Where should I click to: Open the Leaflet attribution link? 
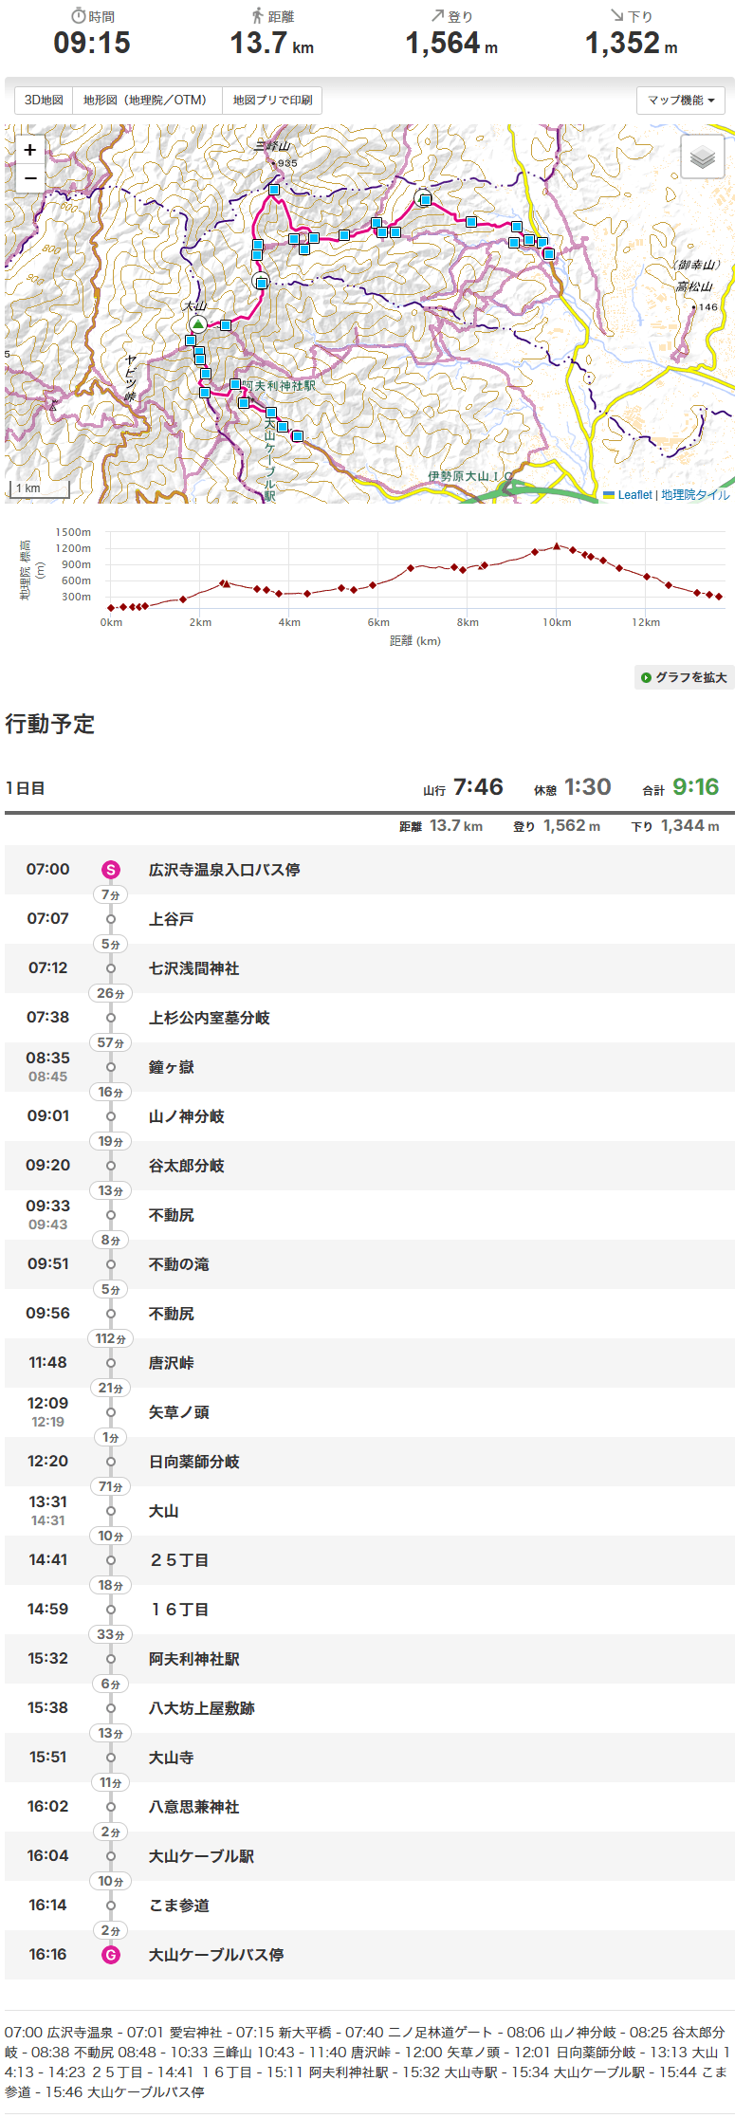tap(634, 495)
